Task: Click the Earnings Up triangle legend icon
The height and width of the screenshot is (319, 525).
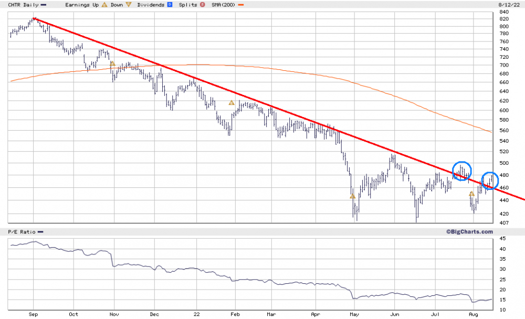Action: [104, 5]
